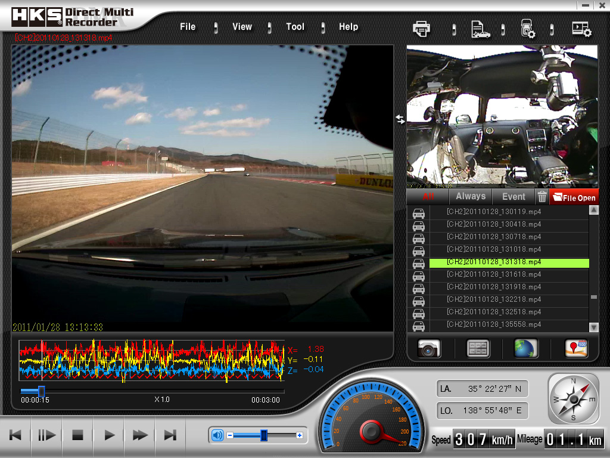This screenshot has width=610, height=458.
Task: Click car icon beside 131618 file
Action: pos(419,276)
